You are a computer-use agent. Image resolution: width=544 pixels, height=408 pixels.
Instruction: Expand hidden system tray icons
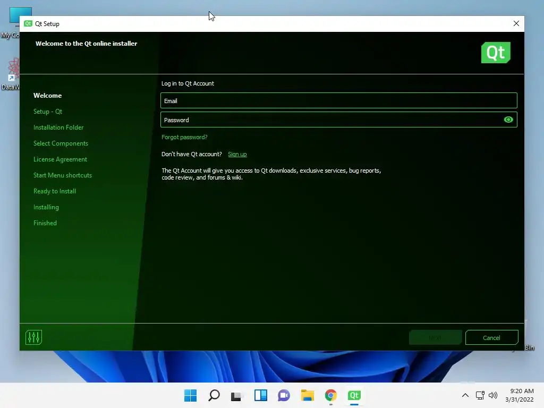coord(465,395)
